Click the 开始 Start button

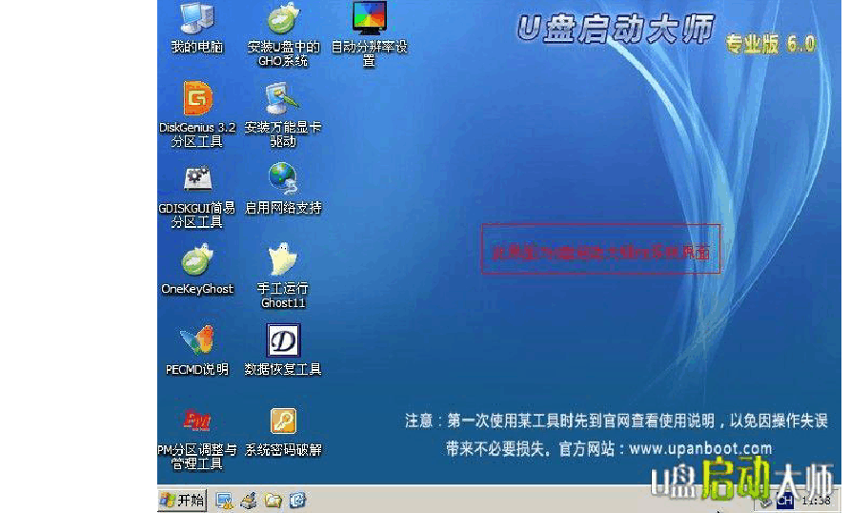(183, 500)
